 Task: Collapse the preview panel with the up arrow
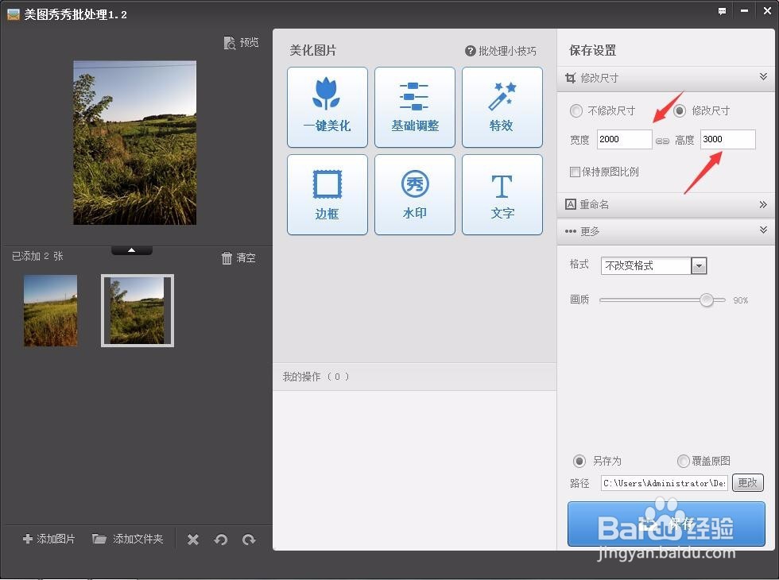point(132,250)
